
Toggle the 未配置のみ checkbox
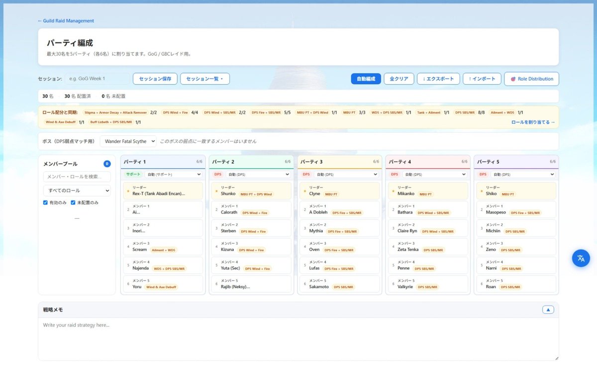(73, 202)
